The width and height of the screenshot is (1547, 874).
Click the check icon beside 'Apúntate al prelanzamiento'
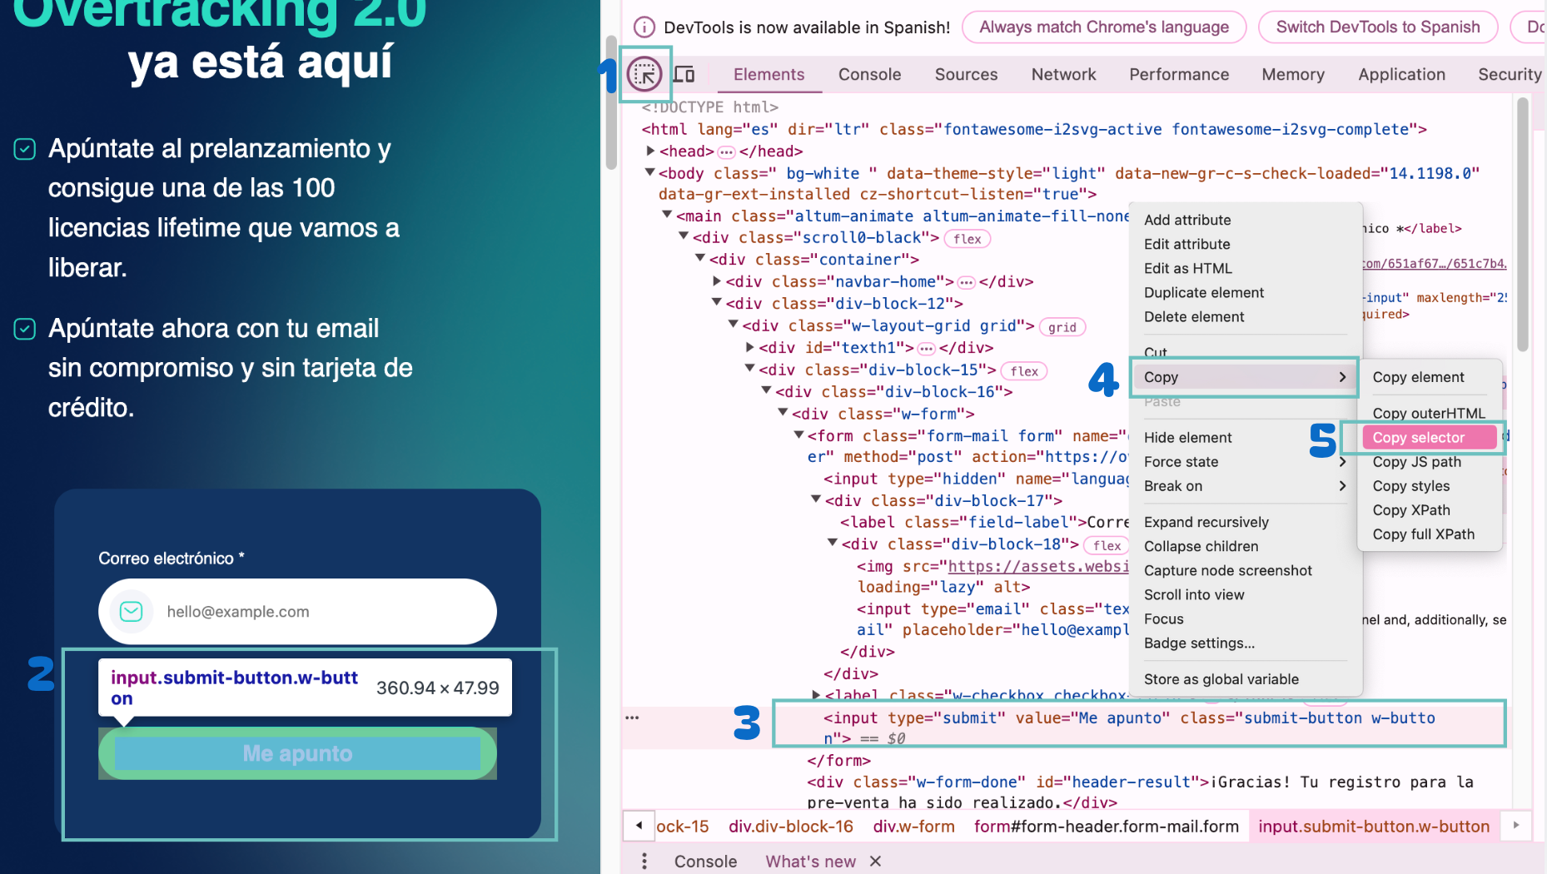(x=25, y=149)
